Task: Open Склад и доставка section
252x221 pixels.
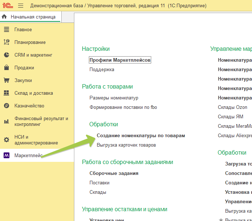Action: (34, 93)
